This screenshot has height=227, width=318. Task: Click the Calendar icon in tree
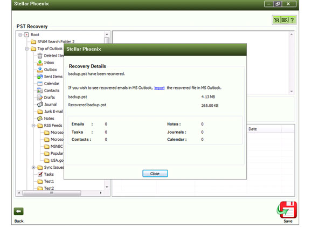pos(40,84)
